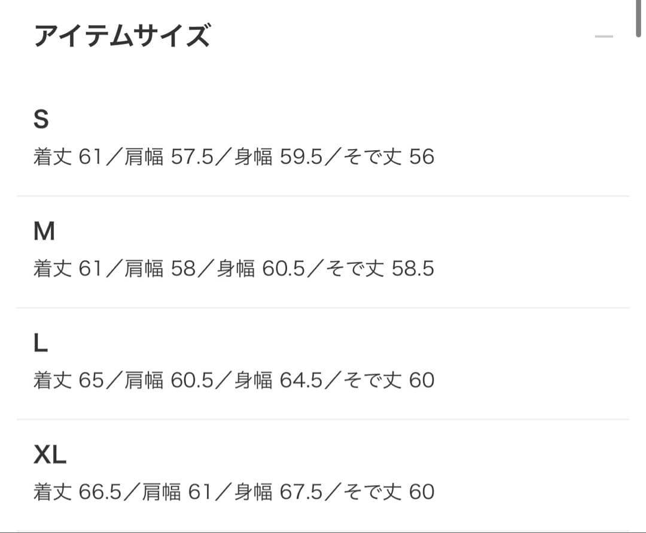The image size is (646, 533).
Task: Click 身幅 64.5 in the L row
Action: (x=279, y=381)
